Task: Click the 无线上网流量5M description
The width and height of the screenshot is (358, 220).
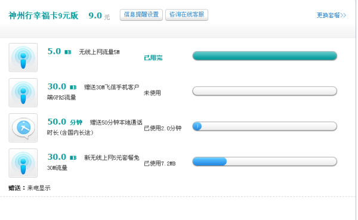Action: click(x=99, y=52)
